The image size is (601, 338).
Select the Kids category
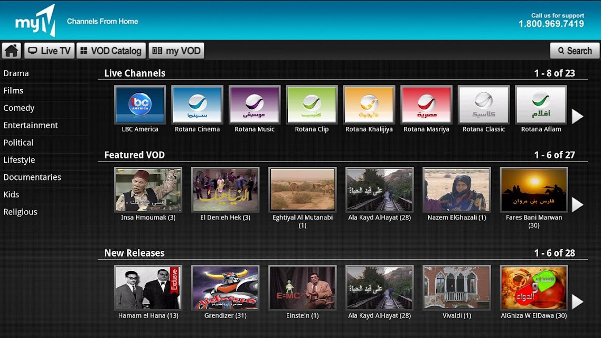(11, 194)
